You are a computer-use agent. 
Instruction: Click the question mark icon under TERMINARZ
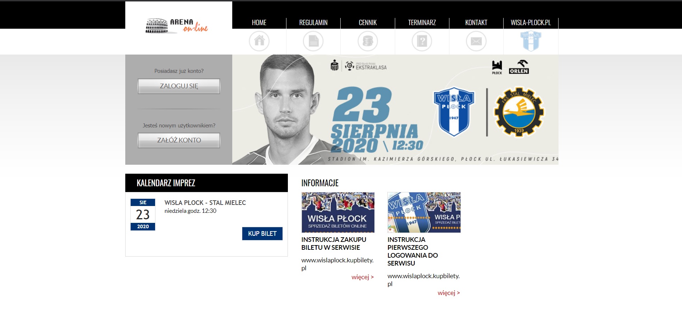coord(422,41)
